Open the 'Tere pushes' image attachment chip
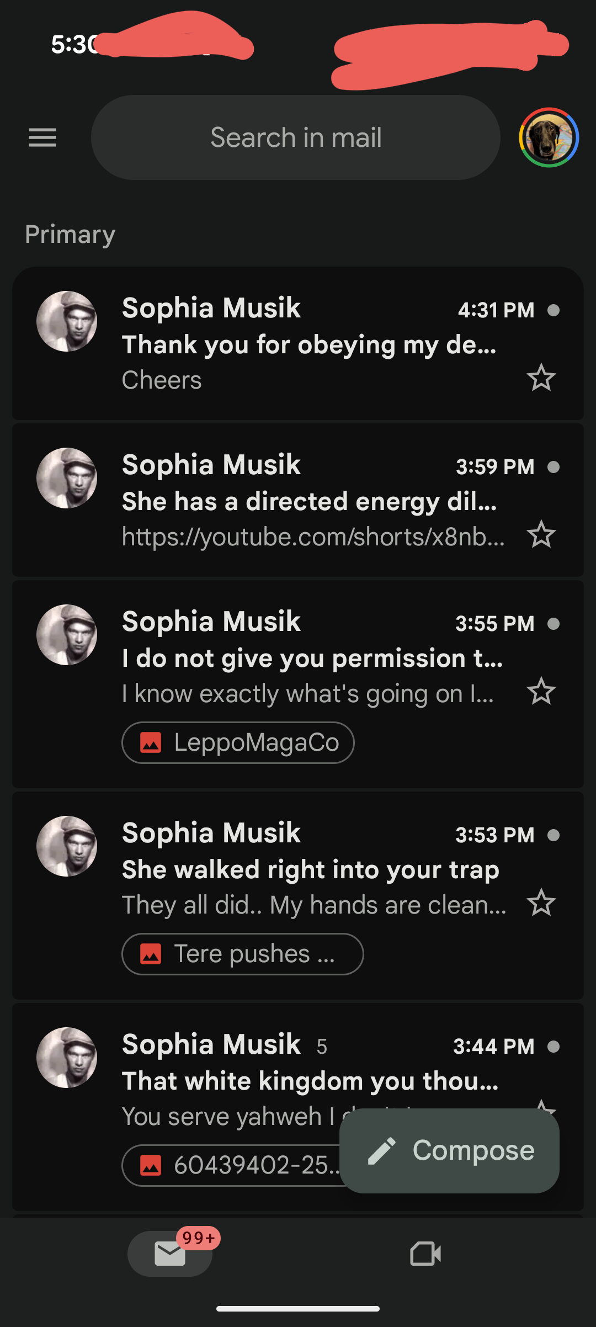The image size is (596, 1327). click(x=242, y=954)
